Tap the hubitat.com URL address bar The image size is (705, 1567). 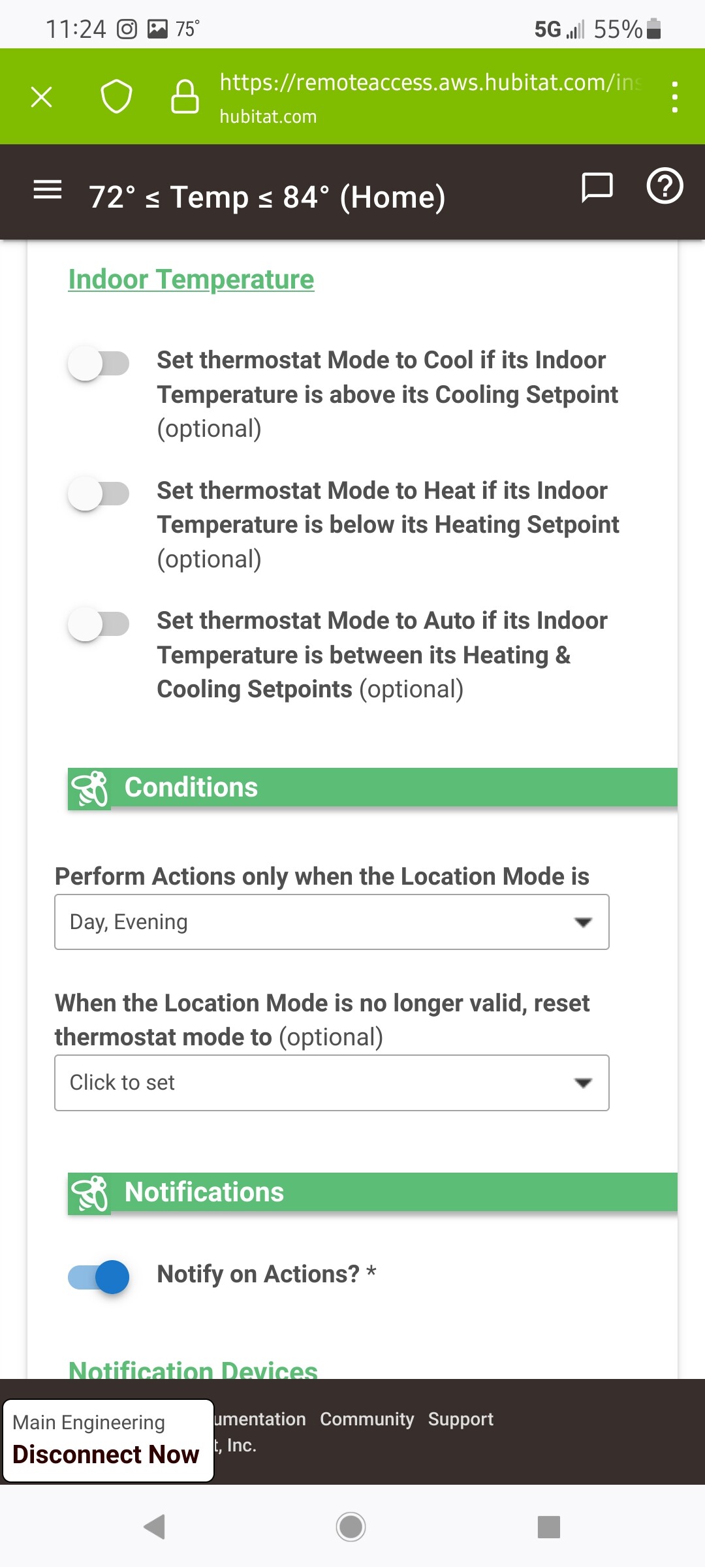431,97
